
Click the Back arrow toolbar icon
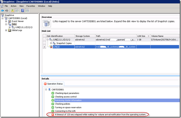[x=2, y=11]
